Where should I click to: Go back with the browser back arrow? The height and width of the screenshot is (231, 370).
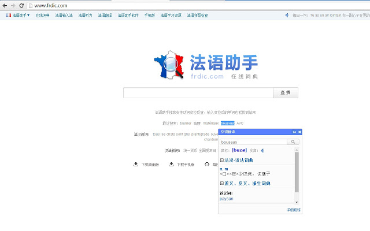click(5, 5)
